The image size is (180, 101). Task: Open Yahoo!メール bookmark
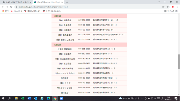point(16,11)
